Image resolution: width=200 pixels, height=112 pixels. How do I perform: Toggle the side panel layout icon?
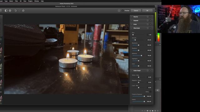pyautogui.click(x=6, y=11)
